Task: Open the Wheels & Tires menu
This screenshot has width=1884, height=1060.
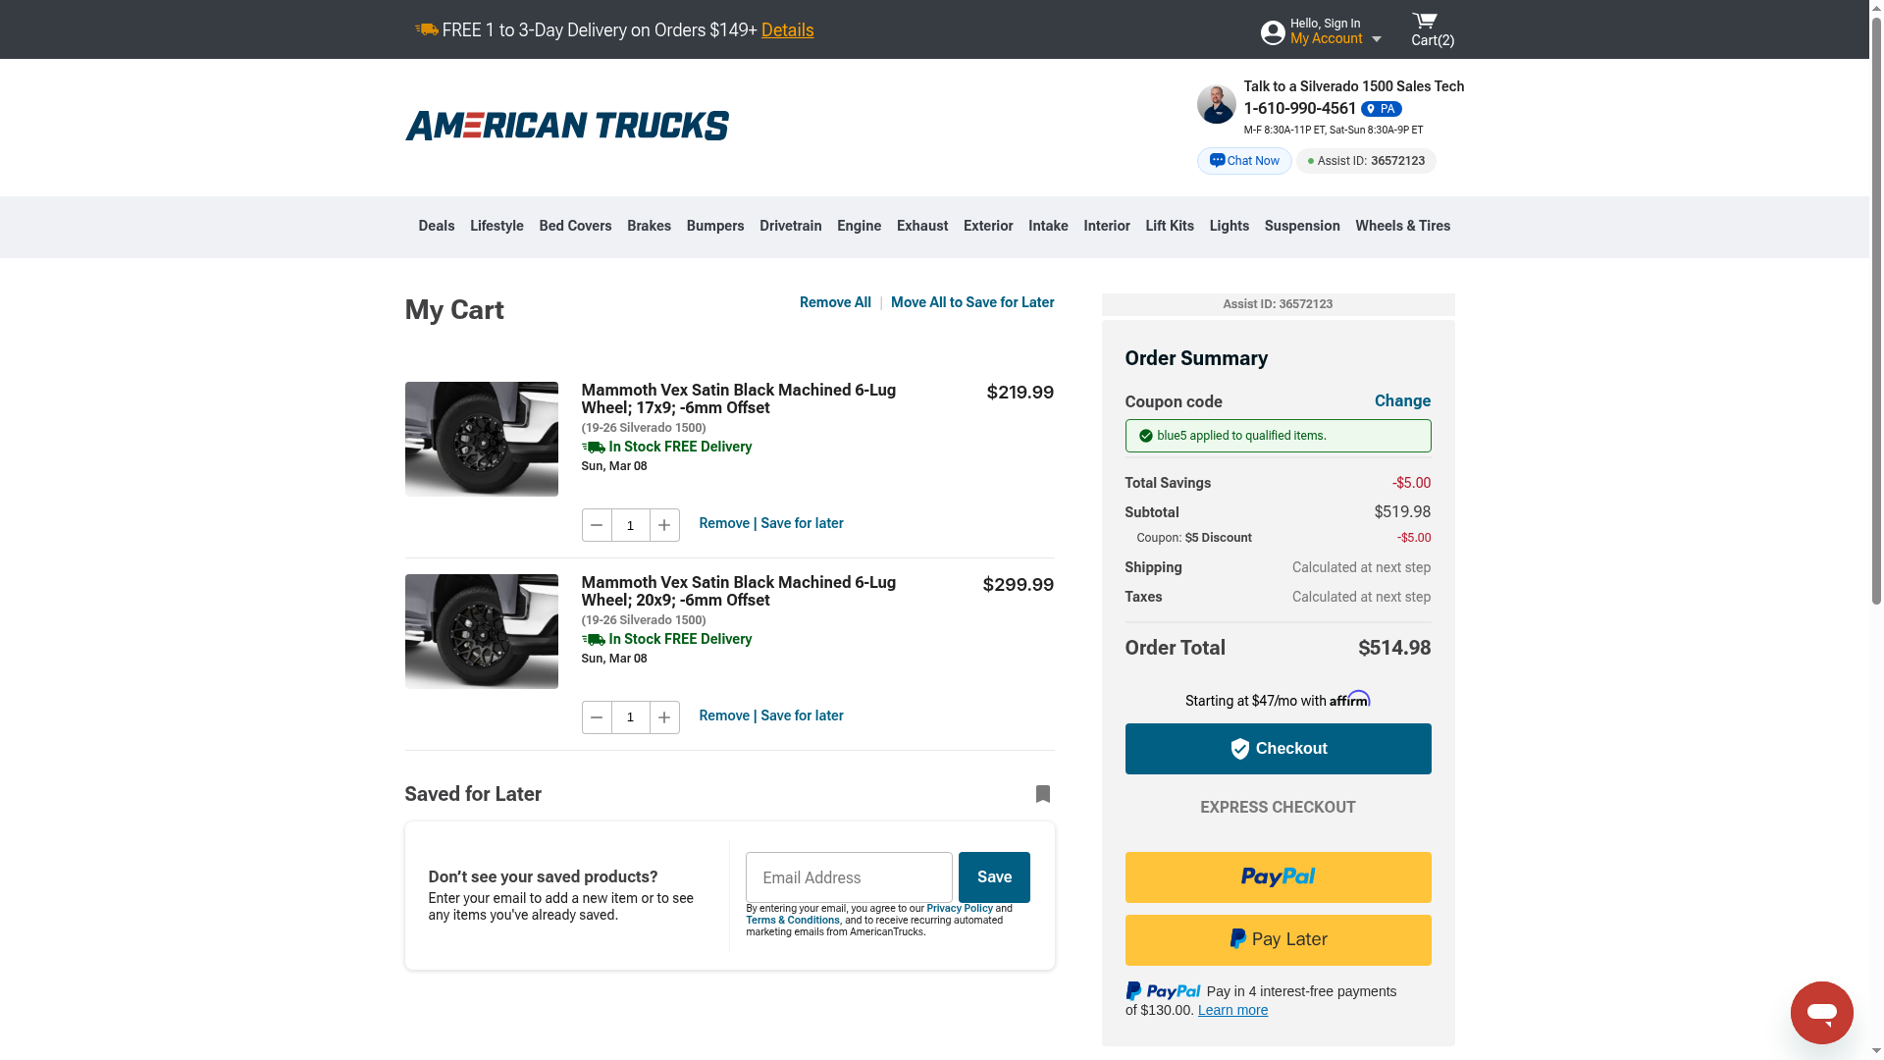Action: pyautogui.click(x=1402, y=226)
